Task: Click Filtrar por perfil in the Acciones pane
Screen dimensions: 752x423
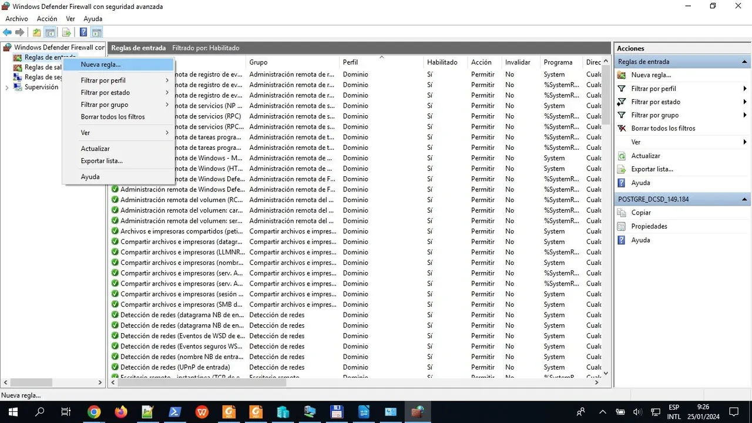Action: click(653, 89)
